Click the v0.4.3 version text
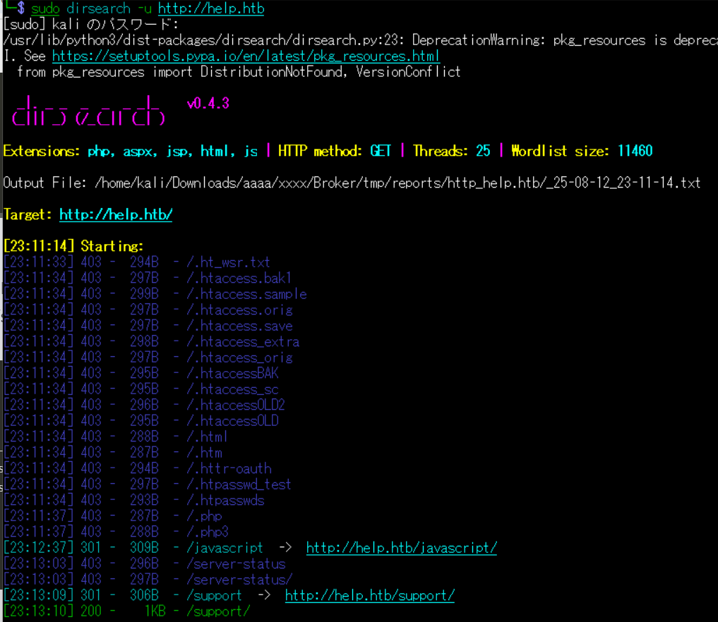This screenshot has height=622, width=718. pos(208,104)
